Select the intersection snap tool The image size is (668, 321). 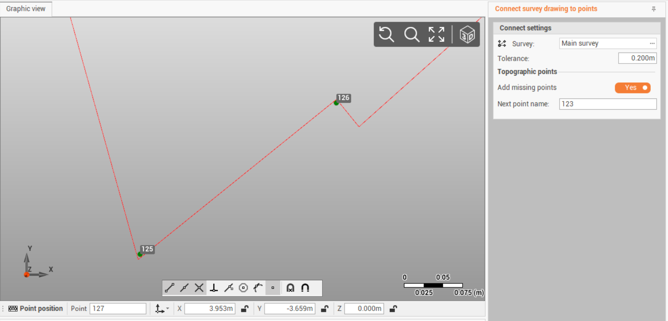coord(199,288)
